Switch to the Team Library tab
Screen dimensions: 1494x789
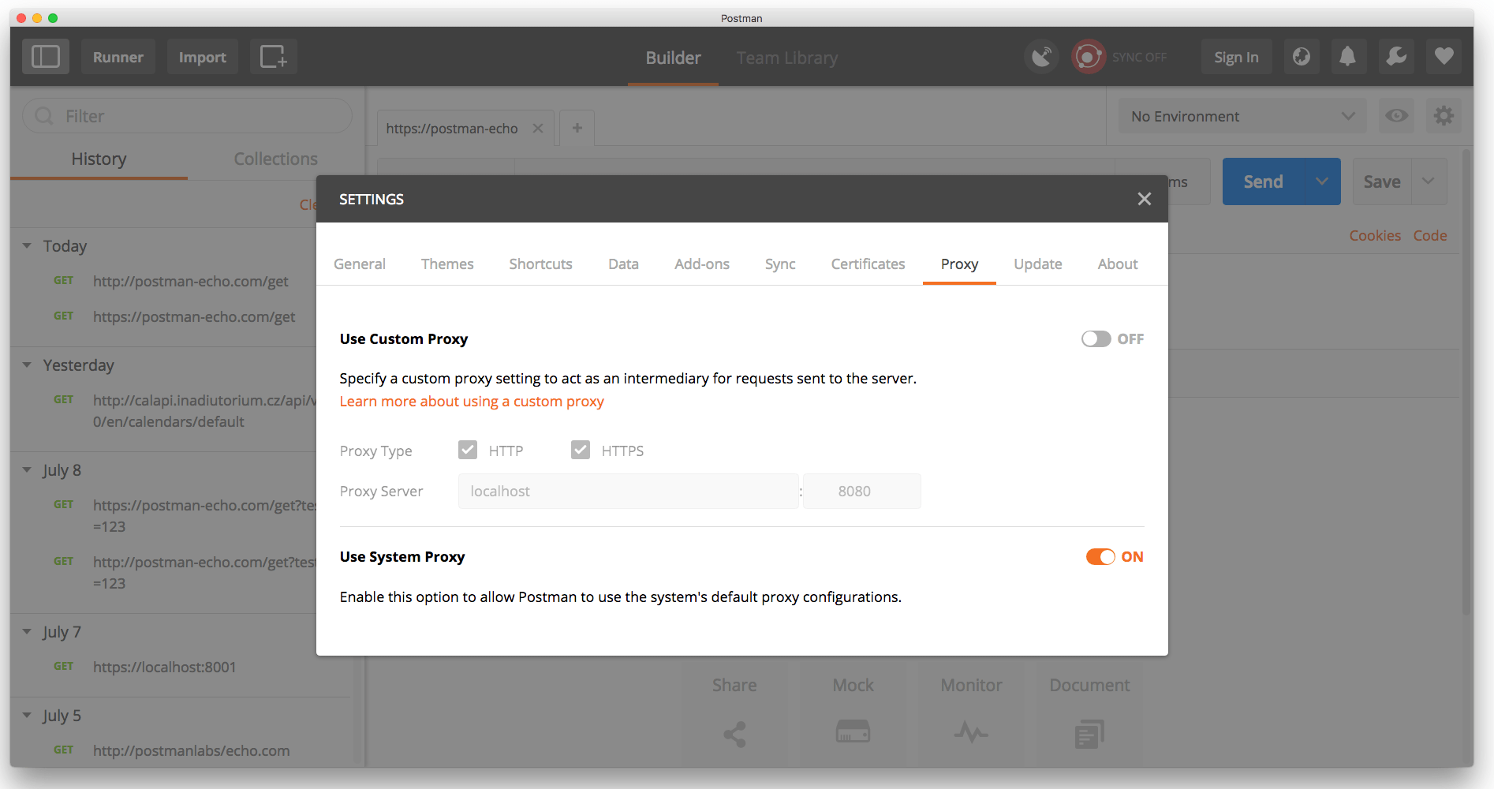(x=787, y=58)
